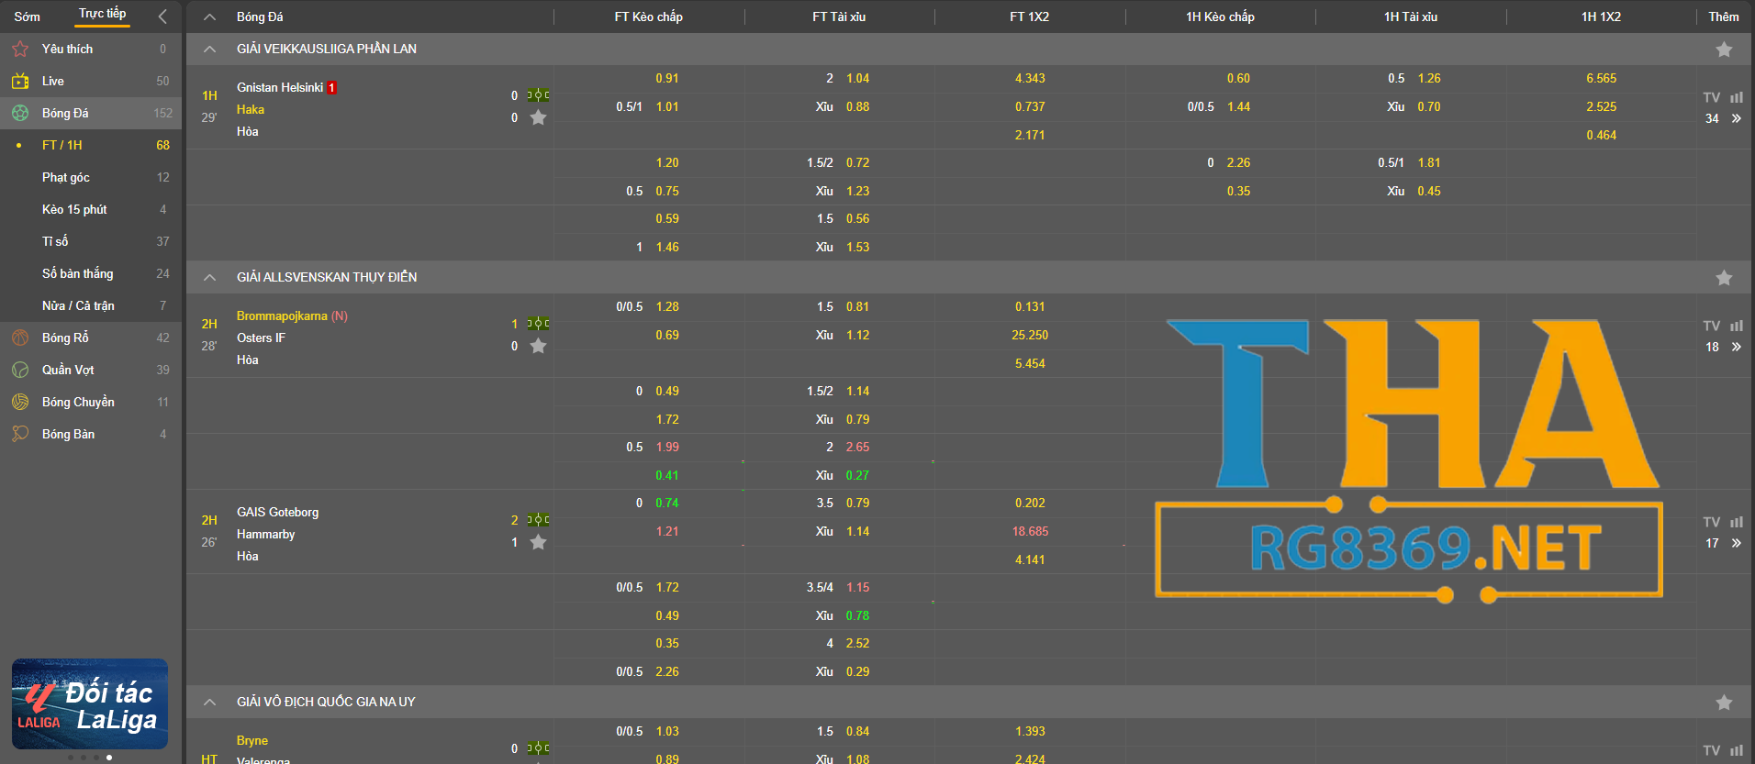This screenshot has height=764, width=1755.
Task: Bet on 1H Xỉu under at 0.70
Action: [1428, 106]
